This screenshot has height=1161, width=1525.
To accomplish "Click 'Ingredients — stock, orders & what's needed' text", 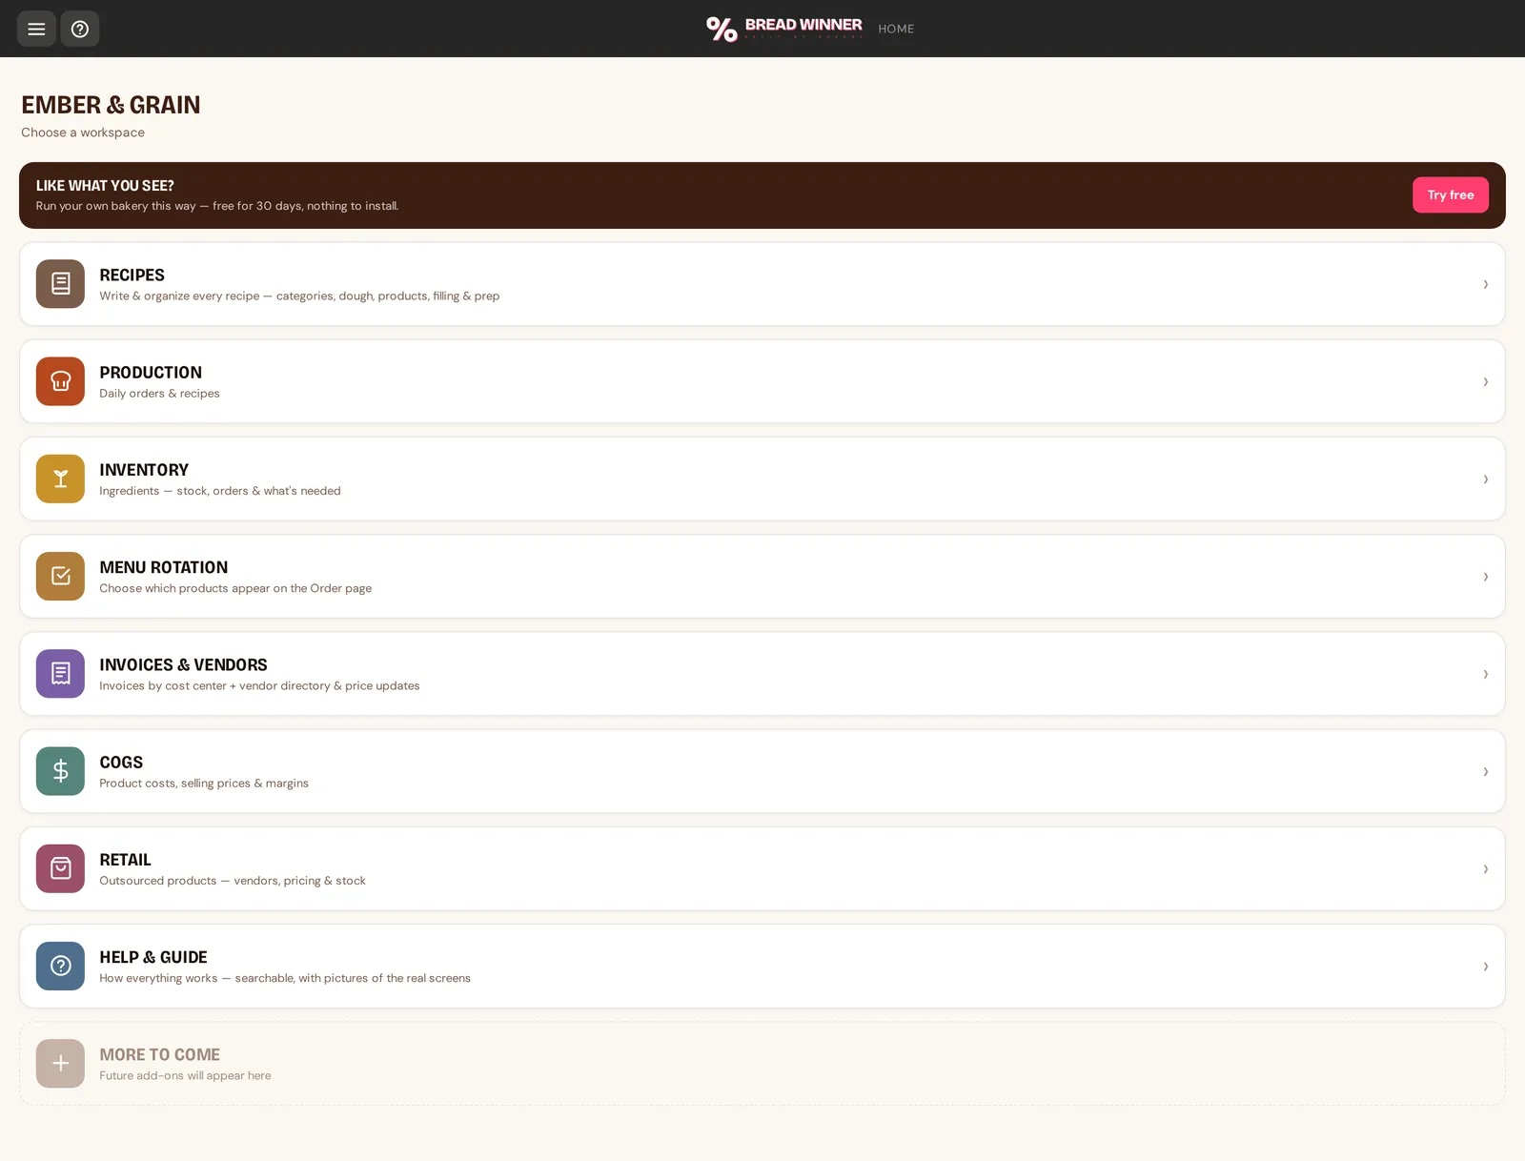I will [220, 491].
